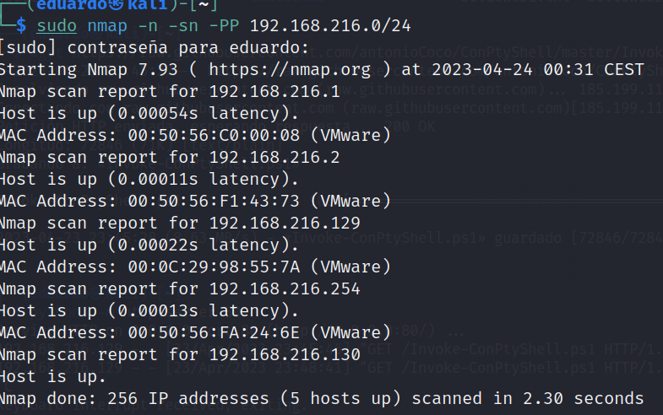The width and height of the screenshot is (663, 415).
Task: Click the dollar sign prompt symbol
Action: point(21,26)
